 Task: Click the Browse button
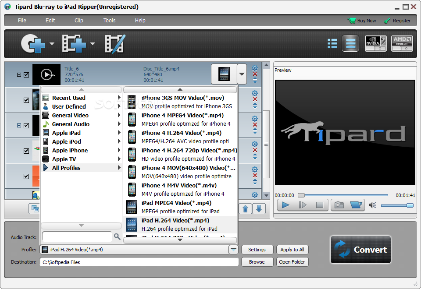point(257,262)
